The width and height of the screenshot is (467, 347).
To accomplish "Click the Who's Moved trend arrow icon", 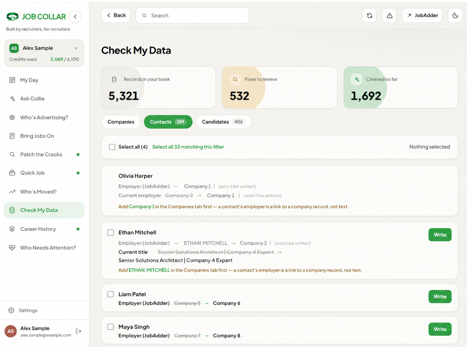I will (x=12, y=192).
